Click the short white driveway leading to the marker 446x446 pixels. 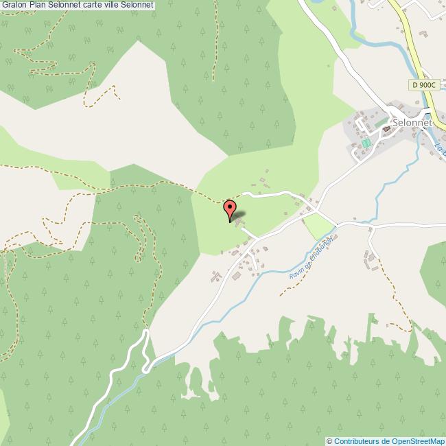point(250,233)
